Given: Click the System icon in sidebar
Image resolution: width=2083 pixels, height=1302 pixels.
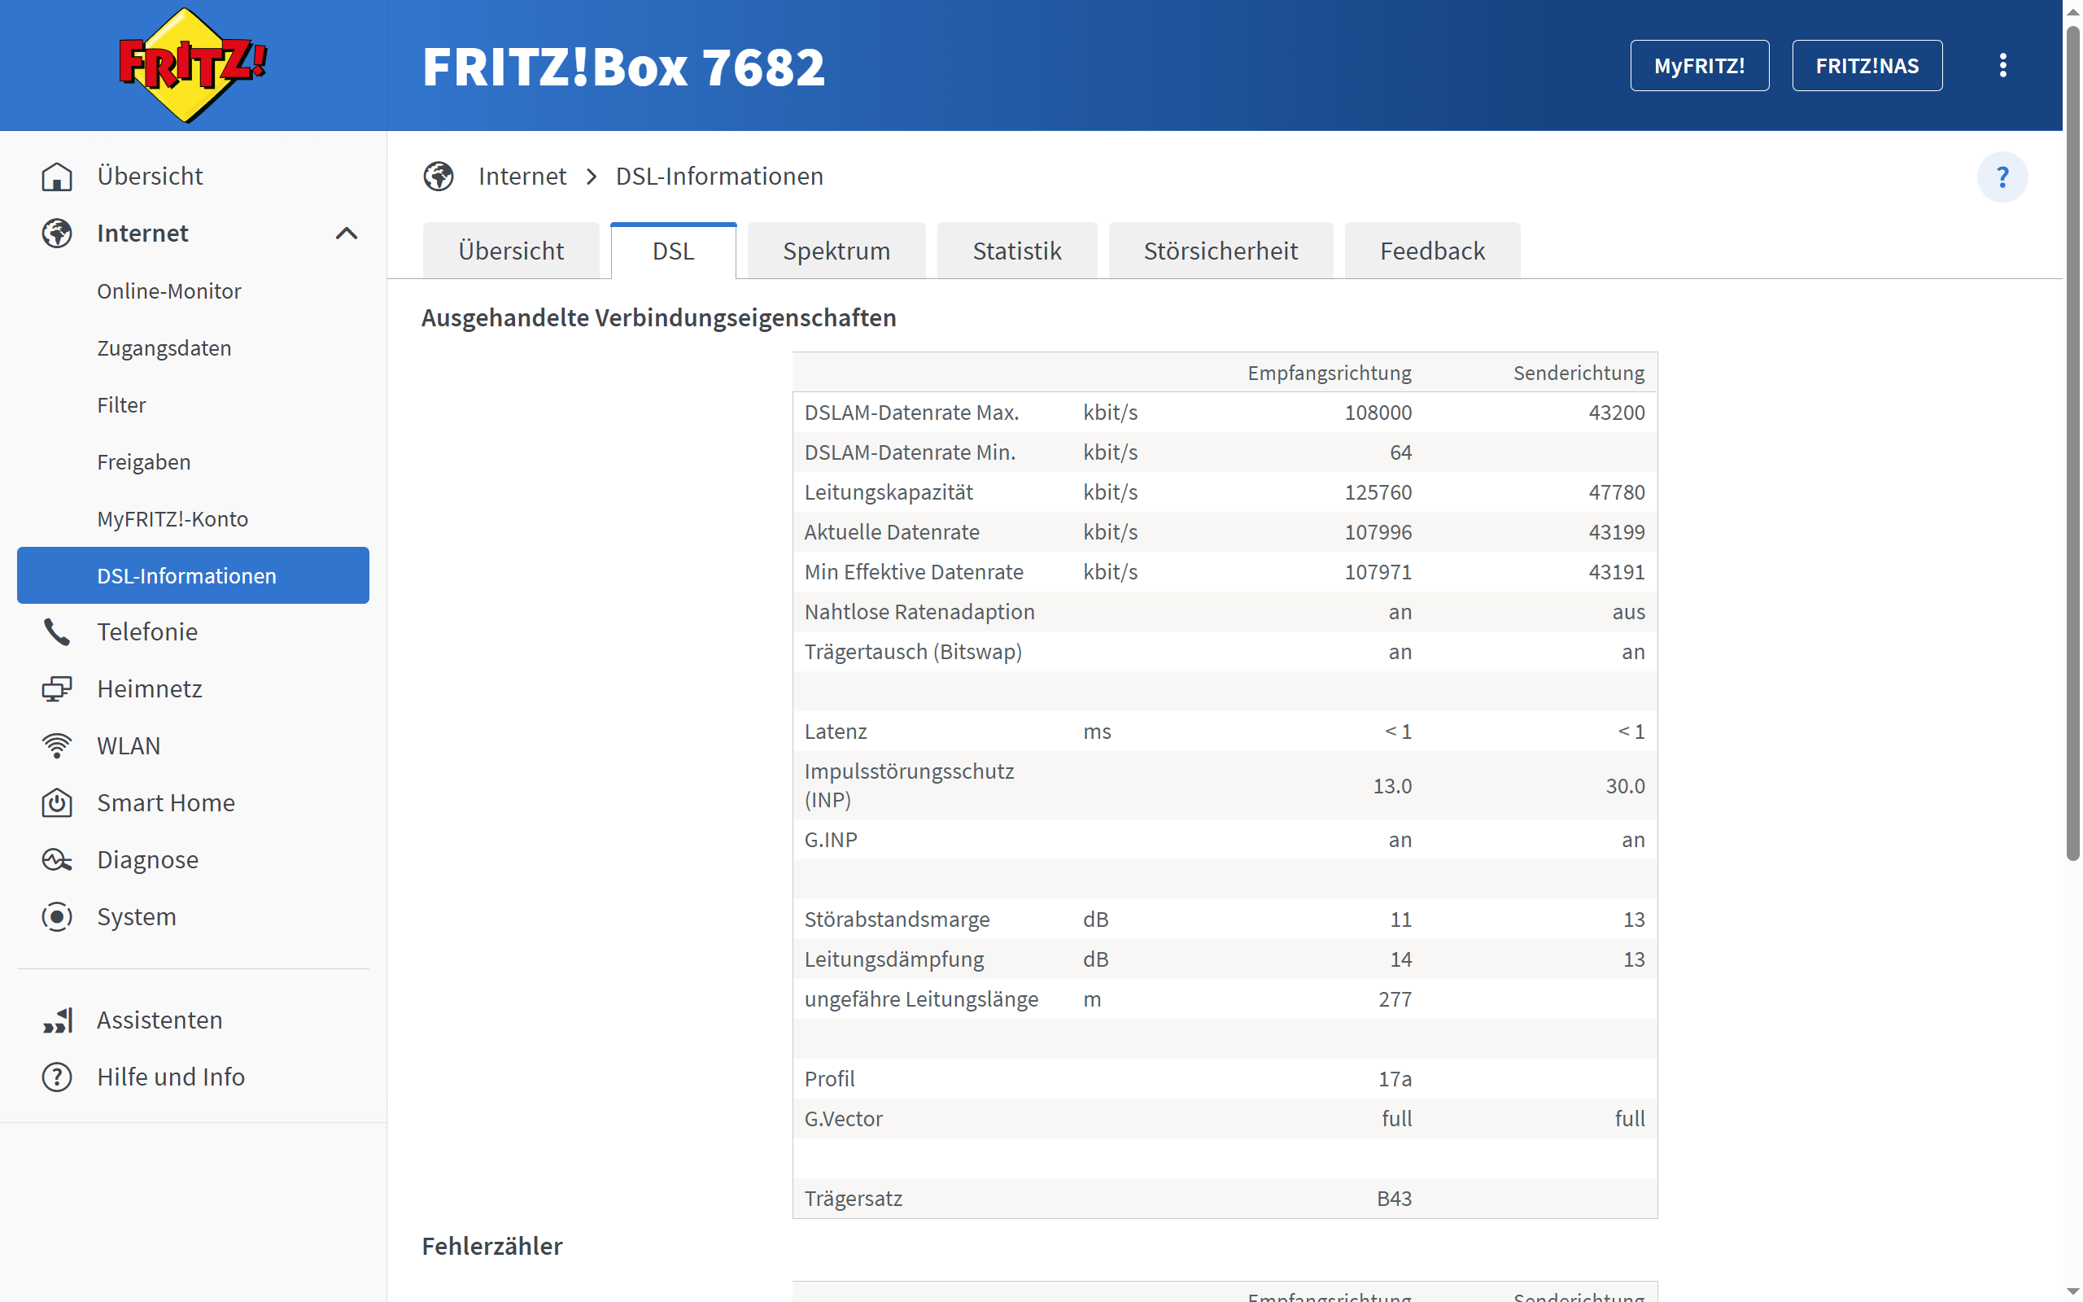Looking at the screenshot, I should 57,916.
